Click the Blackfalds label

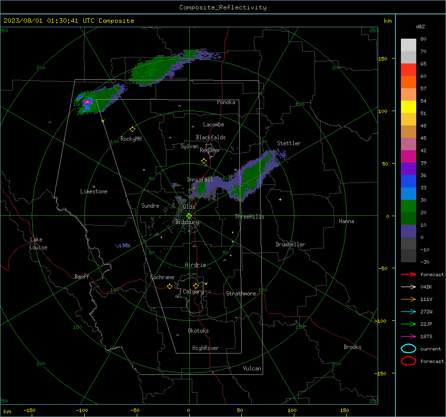pyautogui.click(x=211, y=137)
